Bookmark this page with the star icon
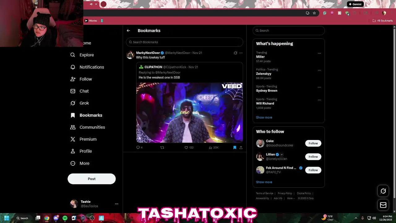The width and height of the screenshot is (396, 223). point(314,13)
